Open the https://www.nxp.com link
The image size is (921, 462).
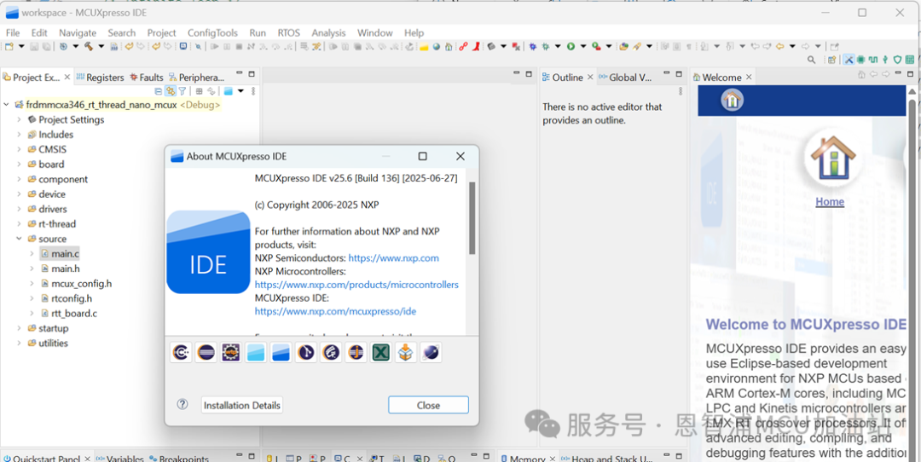(393, 257)
